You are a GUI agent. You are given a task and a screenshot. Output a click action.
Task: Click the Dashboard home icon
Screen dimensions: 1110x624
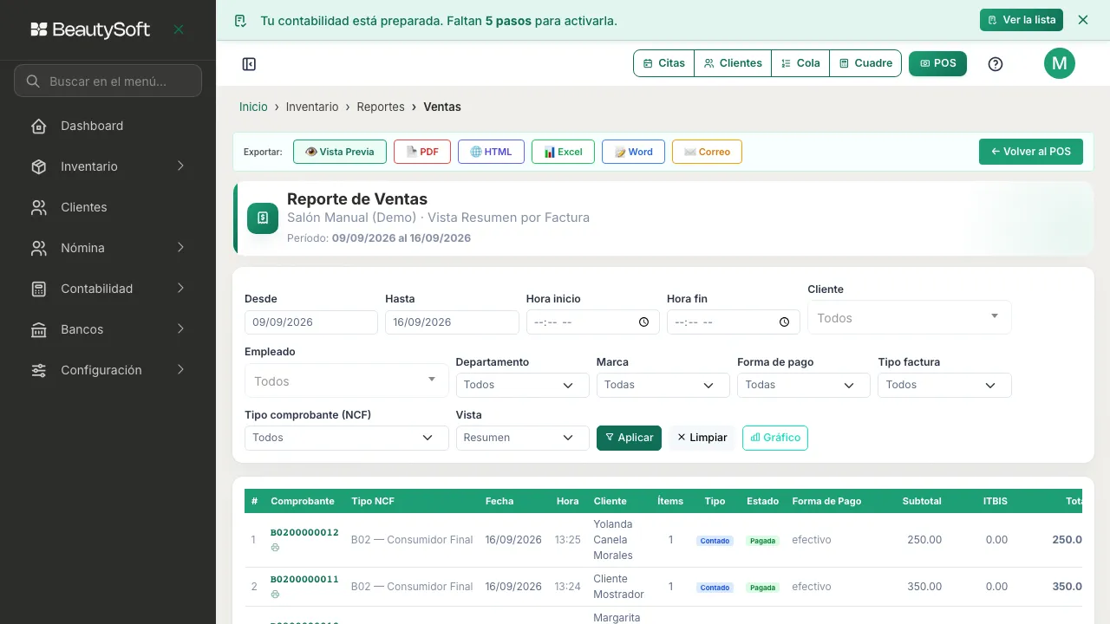tap(39, 126)
